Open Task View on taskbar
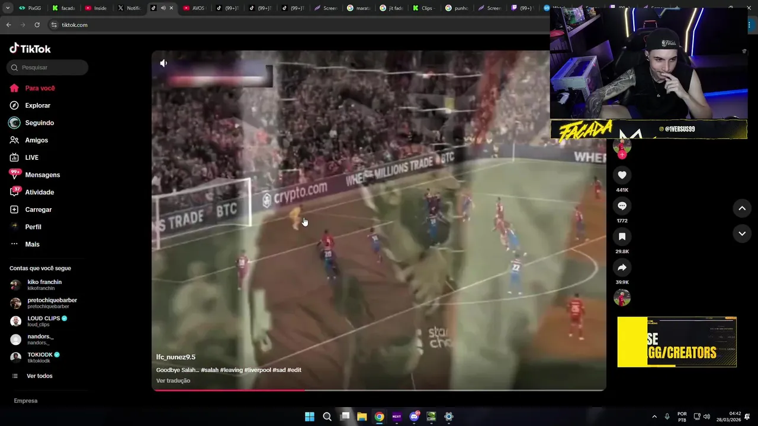Viewport: 758px width, 426px height. pyautogui.click(x=345, y=417)
